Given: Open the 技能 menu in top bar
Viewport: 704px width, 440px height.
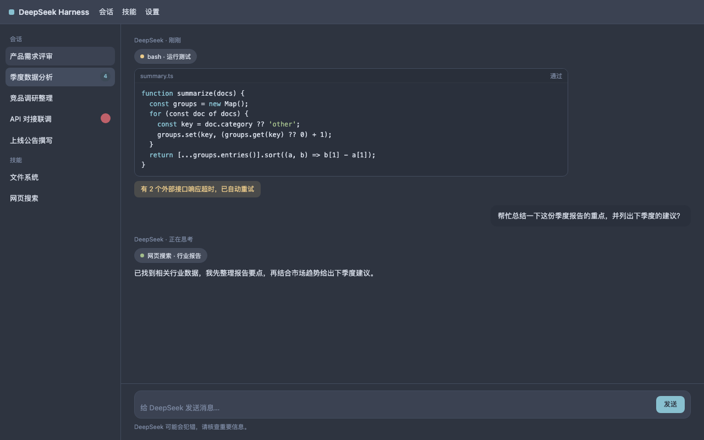Looking at the screenshot, I should [129, 12].
